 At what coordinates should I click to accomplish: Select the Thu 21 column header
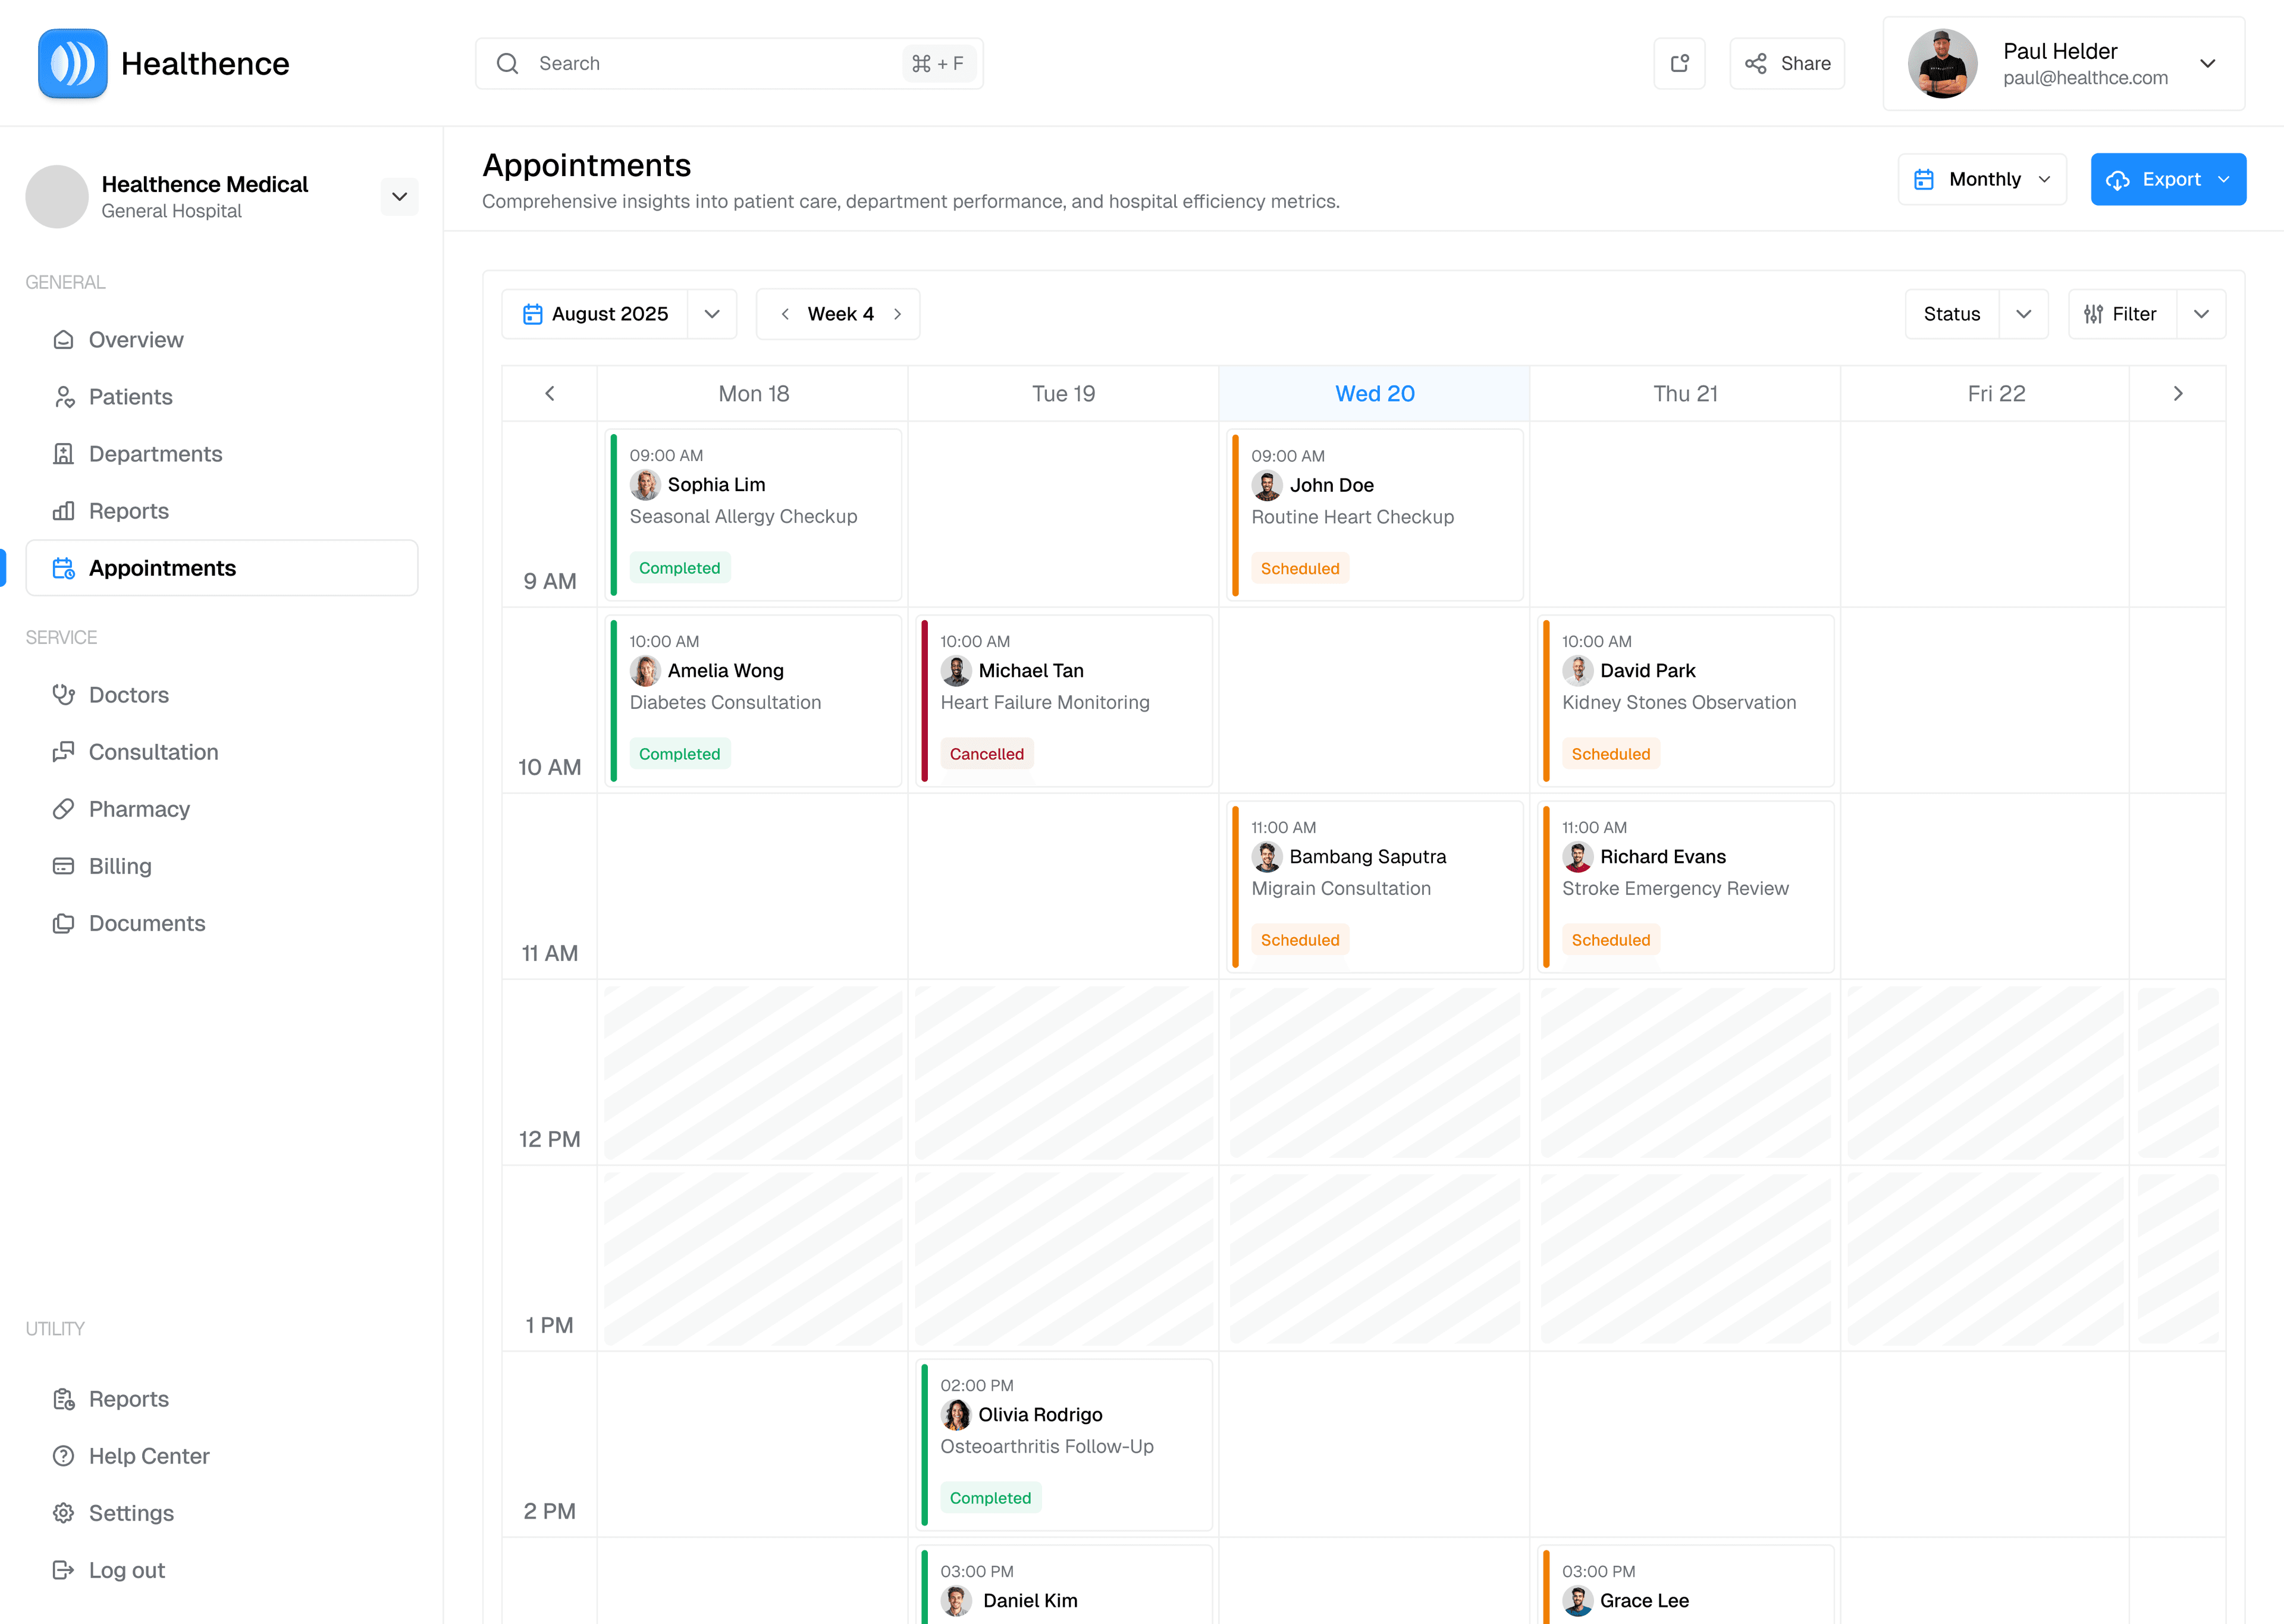click(1685, 394)
